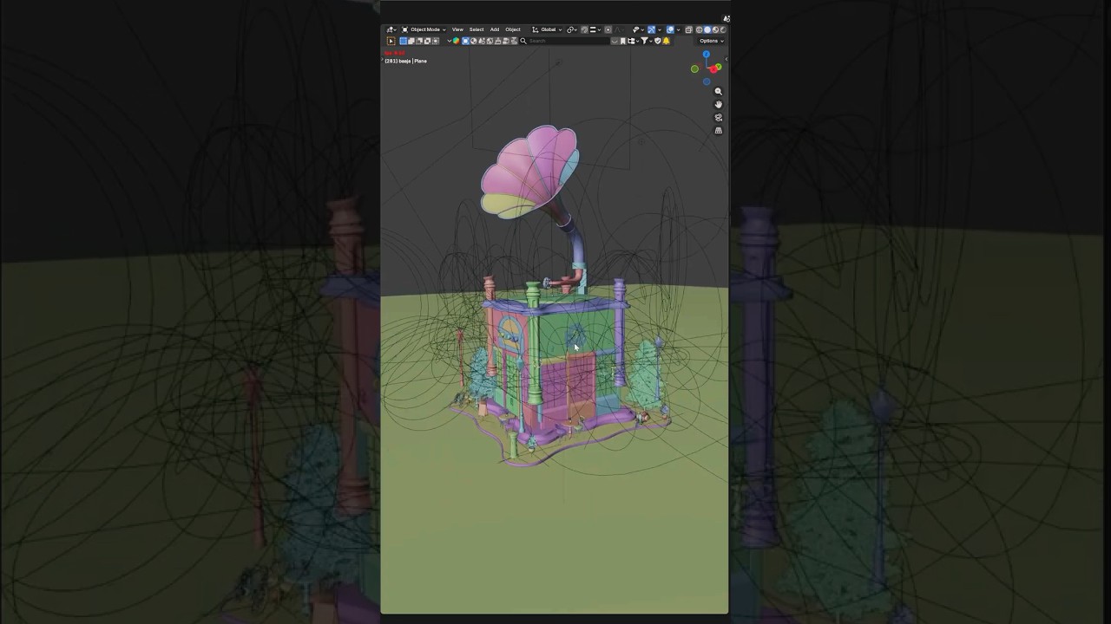Open the Global transform orientation dropdown

click(547, 29)
